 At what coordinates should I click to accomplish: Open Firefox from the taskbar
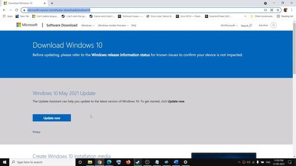128,162
